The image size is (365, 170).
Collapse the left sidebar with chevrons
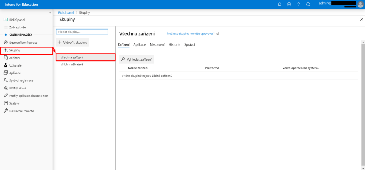pyautogui.click(x=50, y=12)
